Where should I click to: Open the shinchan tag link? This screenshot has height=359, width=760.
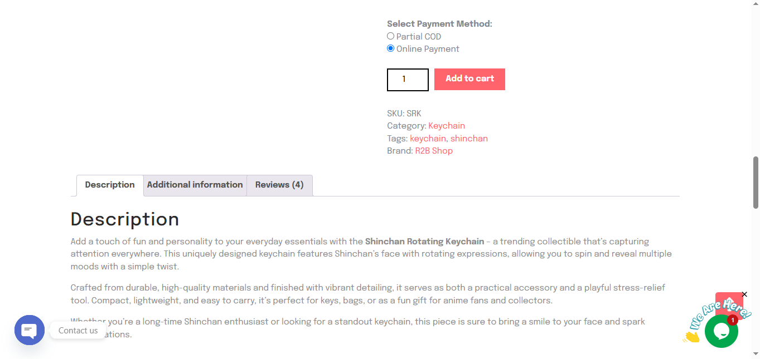click(x=469, y=138)
